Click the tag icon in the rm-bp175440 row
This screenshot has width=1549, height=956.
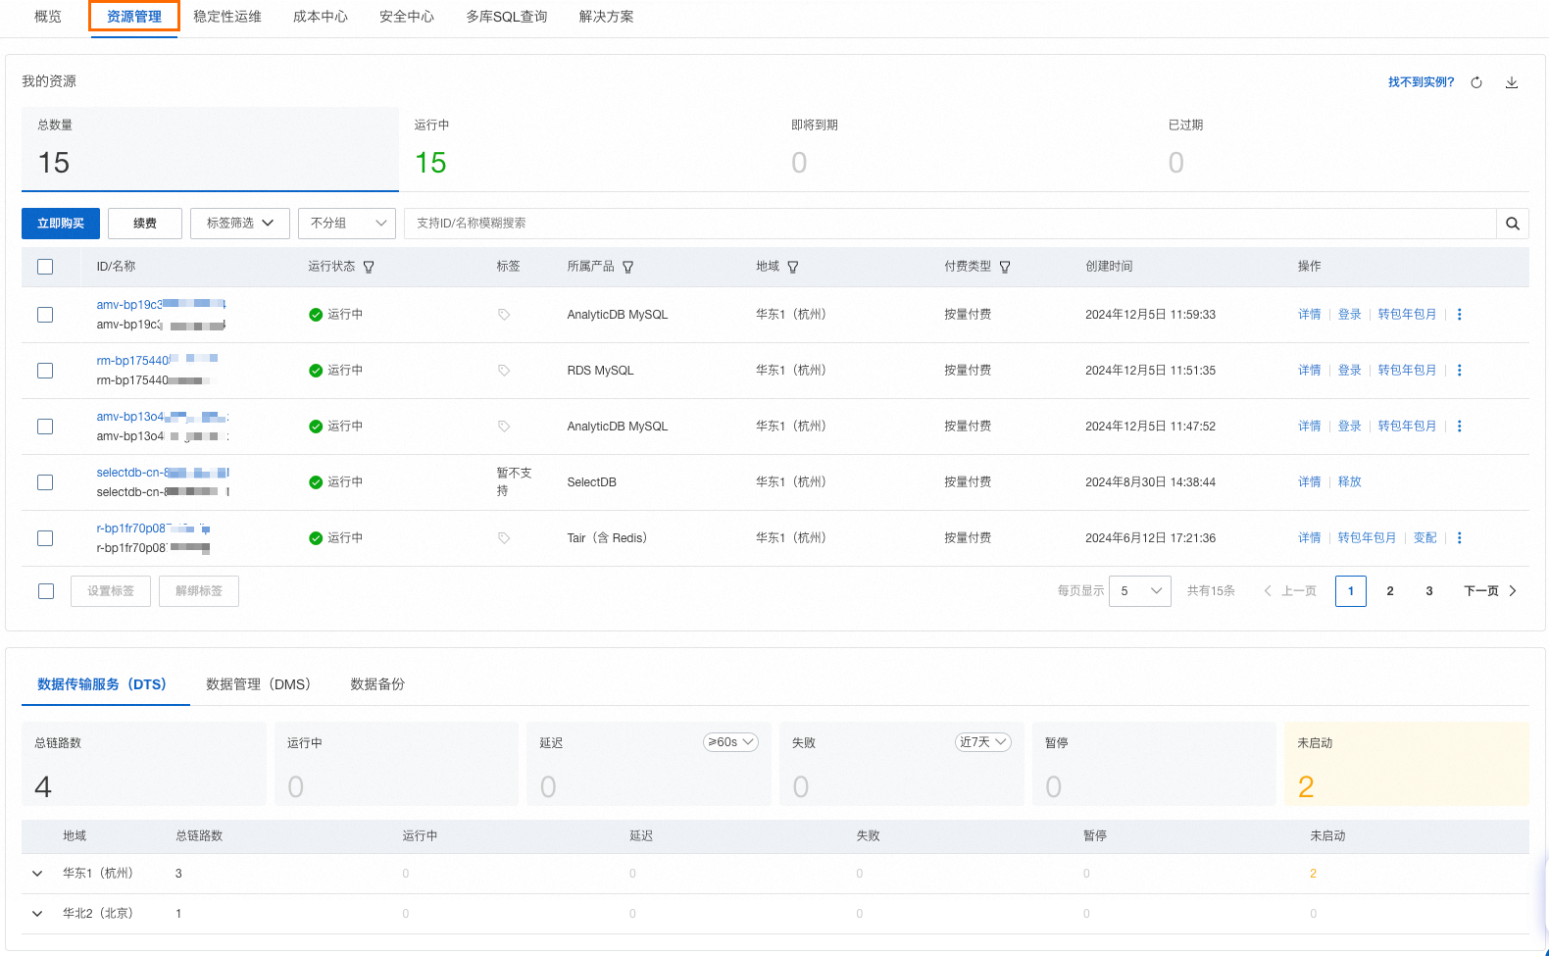504,371
